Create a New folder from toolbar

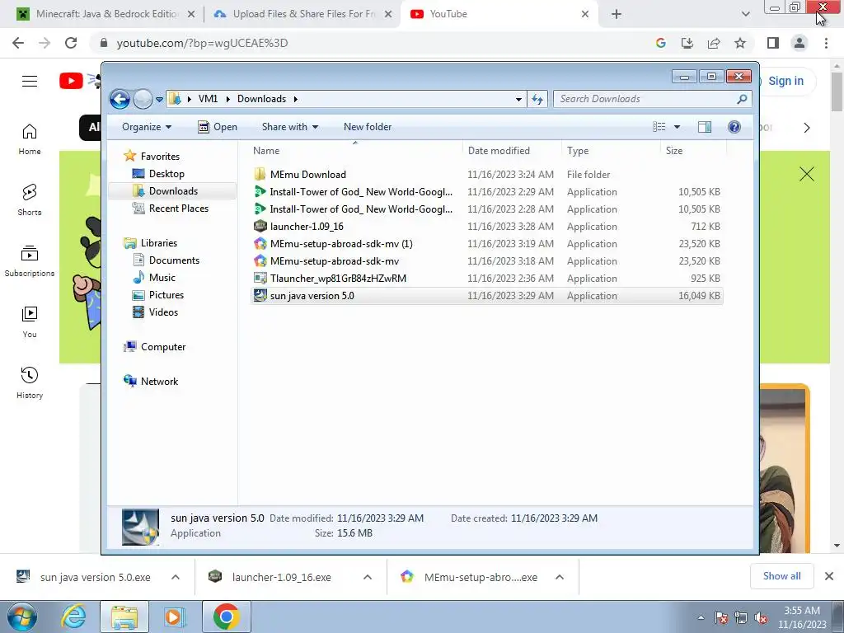click(368, 127)
